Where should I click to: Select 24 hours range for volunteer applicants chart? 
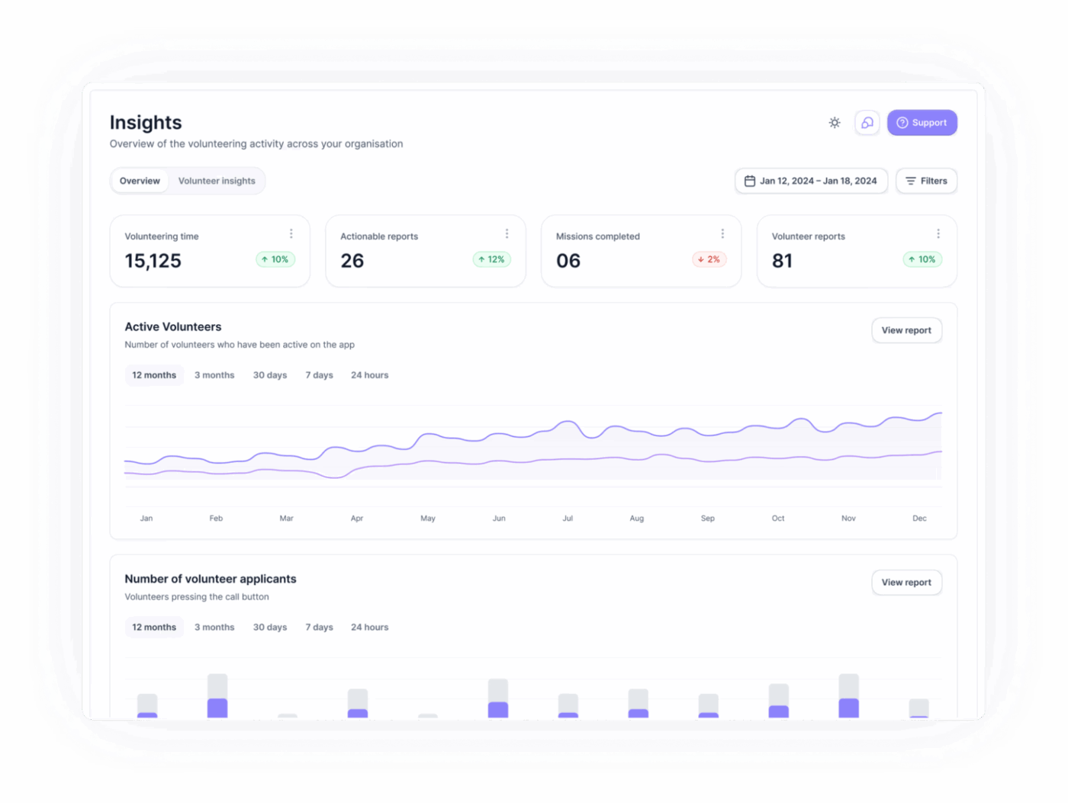coord(369,627)
